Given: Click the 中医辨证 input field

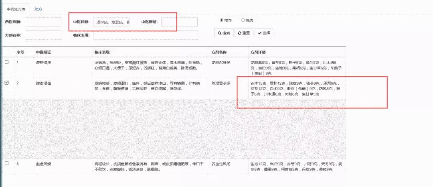Looking at the screenshot, I should point(179,22).
